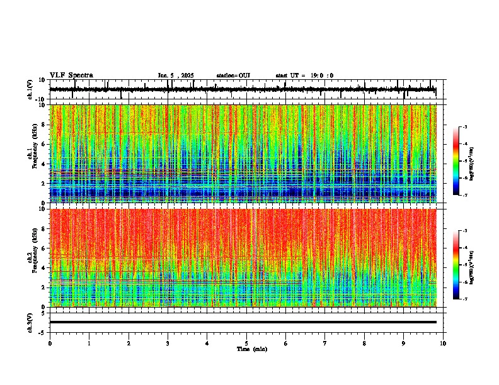Click the "VLF Spectra" title text

(71, 75)
